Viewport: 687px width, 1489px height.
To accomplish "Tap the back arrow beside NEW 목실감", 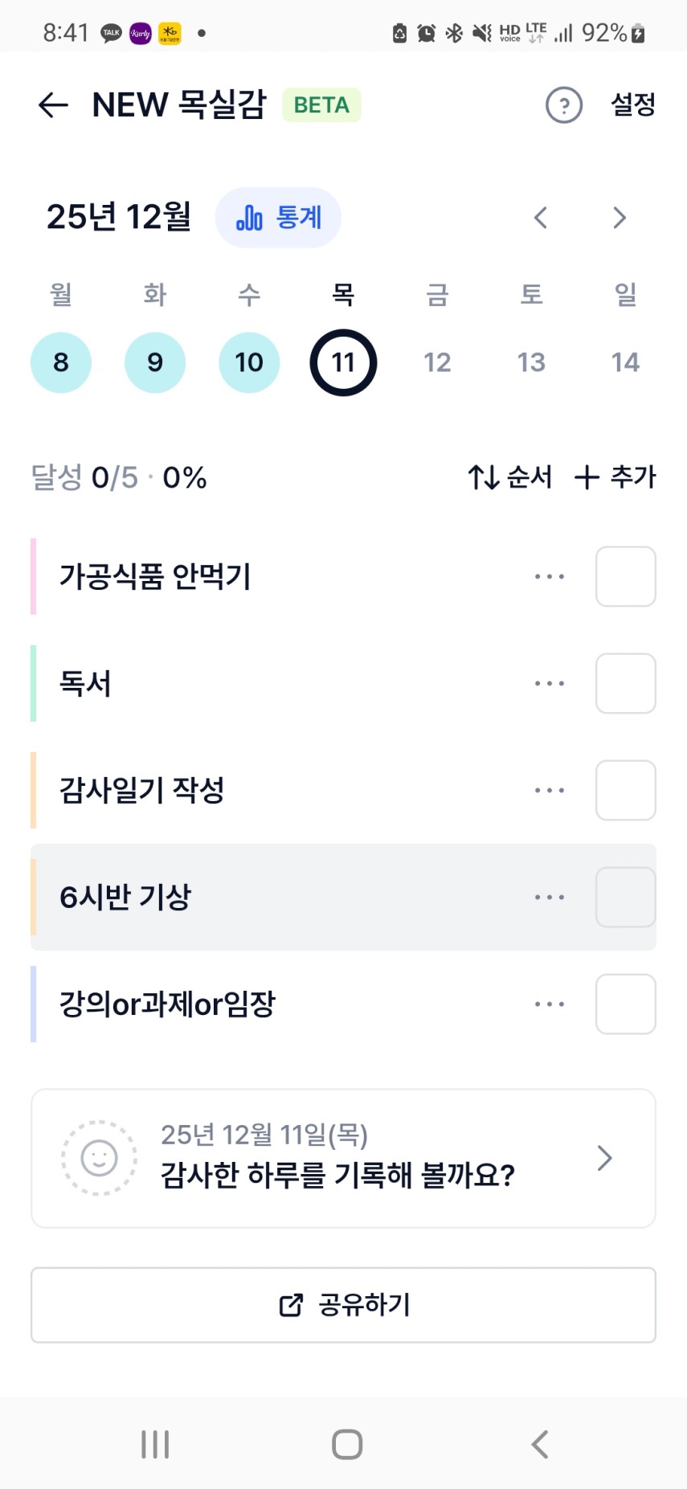I will 53,105.
